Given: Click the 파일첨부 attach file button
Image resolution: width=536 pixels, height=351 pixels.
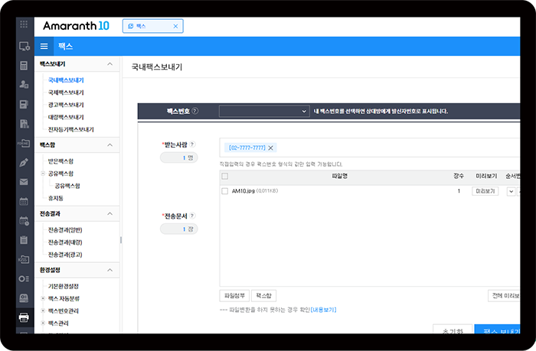Looking at the screenshot, I should coord(234,296).
